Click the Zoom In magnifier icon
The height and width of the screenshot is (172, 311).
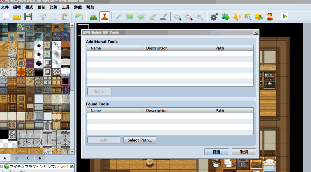pyautogui.click(x=178, y=16)
